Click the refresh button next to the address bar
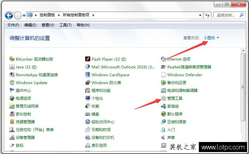This screenshot has height=154, width=249. point(207,15)
